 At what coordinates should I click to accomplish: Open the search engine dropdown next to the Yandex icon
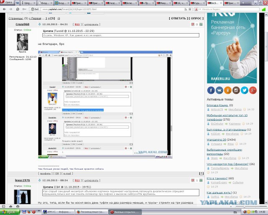point(200,9)
